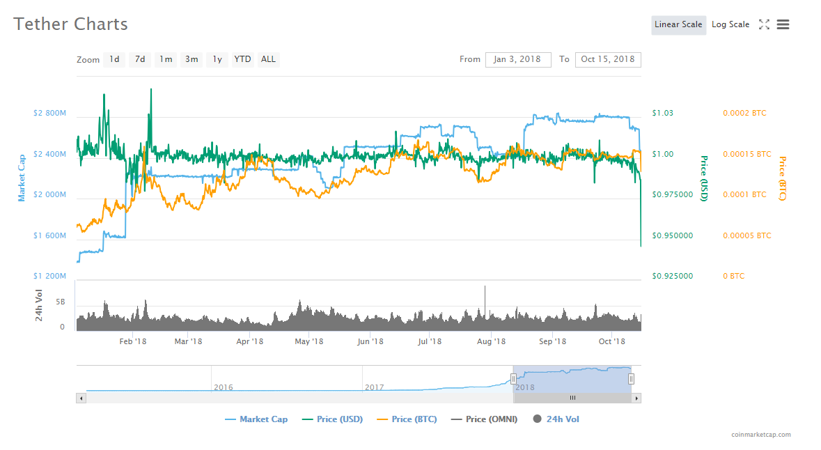
Task: Set zoom to 1d
Action: pyautogui.click(x=114, y=59)
